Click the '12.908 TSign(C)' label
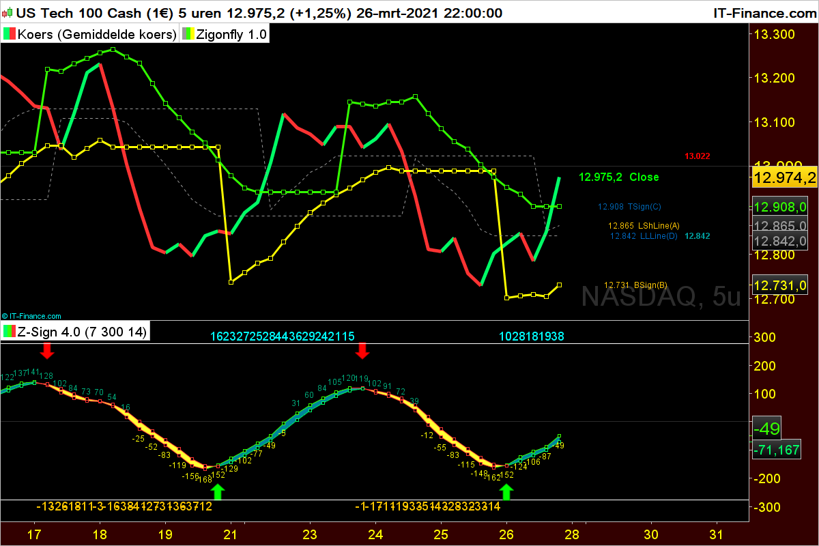Screen dimensions: 819x546 click(x=629, y=206)
